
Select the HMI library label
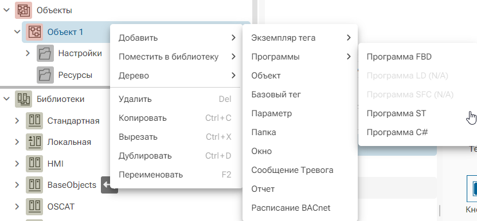click(56, 164)
